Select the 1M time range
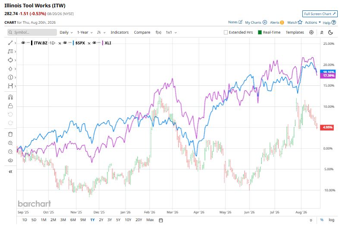This screenshot has width=339, height=225. (44, 220)
